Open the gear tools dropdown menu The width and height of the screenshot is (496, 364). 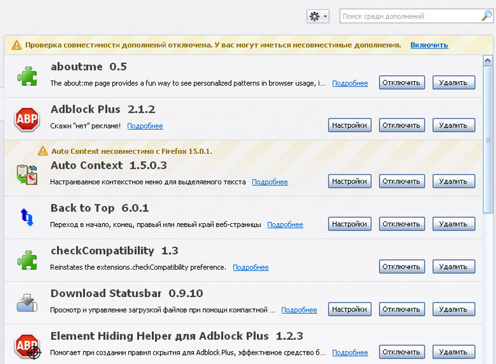(317, 17)
